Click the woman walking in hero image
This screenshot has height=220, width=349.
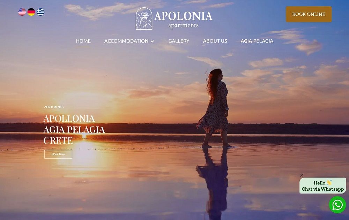pyautogui.click(x=214, y=108)
